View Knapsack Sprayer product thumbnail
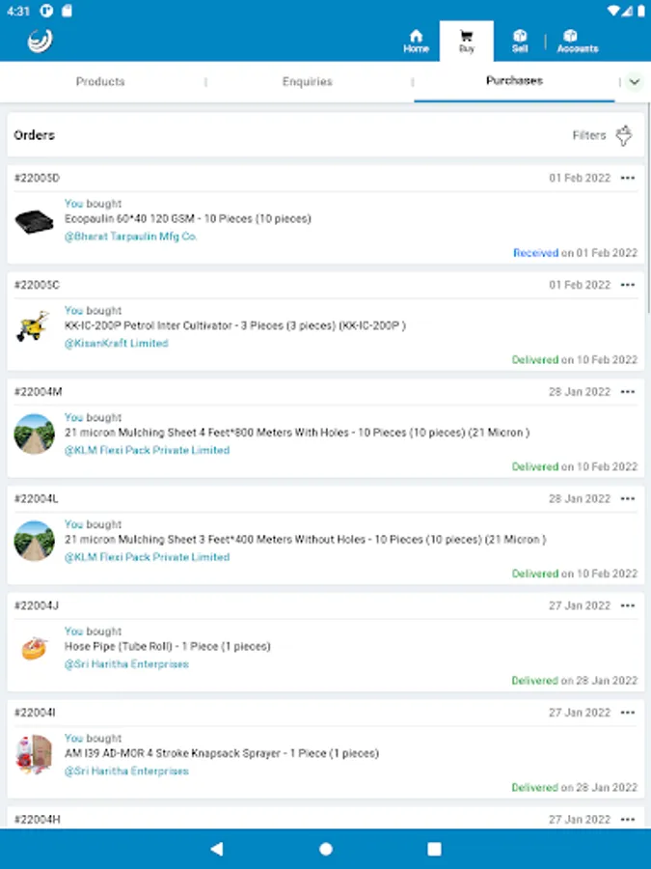Viewport: 651px width, 869px height. click(x=34, y=754)
